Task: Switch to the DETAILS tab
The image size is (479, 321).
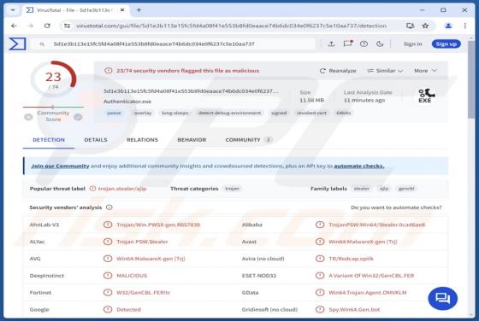Action: click(96, 140)
